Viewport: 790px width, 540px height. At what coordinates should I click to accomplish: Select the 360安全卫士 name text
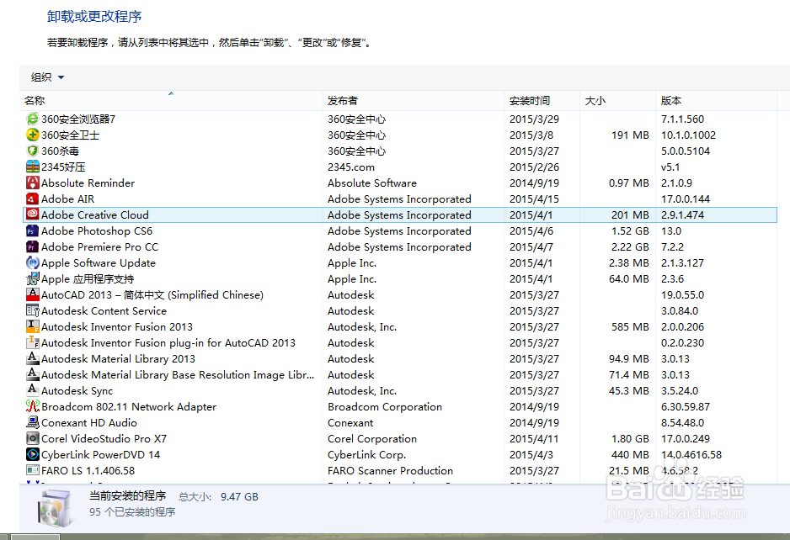click(70, 135)
